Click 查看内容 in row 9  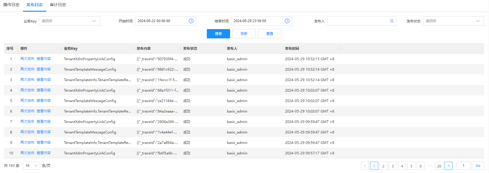(44, 142)
